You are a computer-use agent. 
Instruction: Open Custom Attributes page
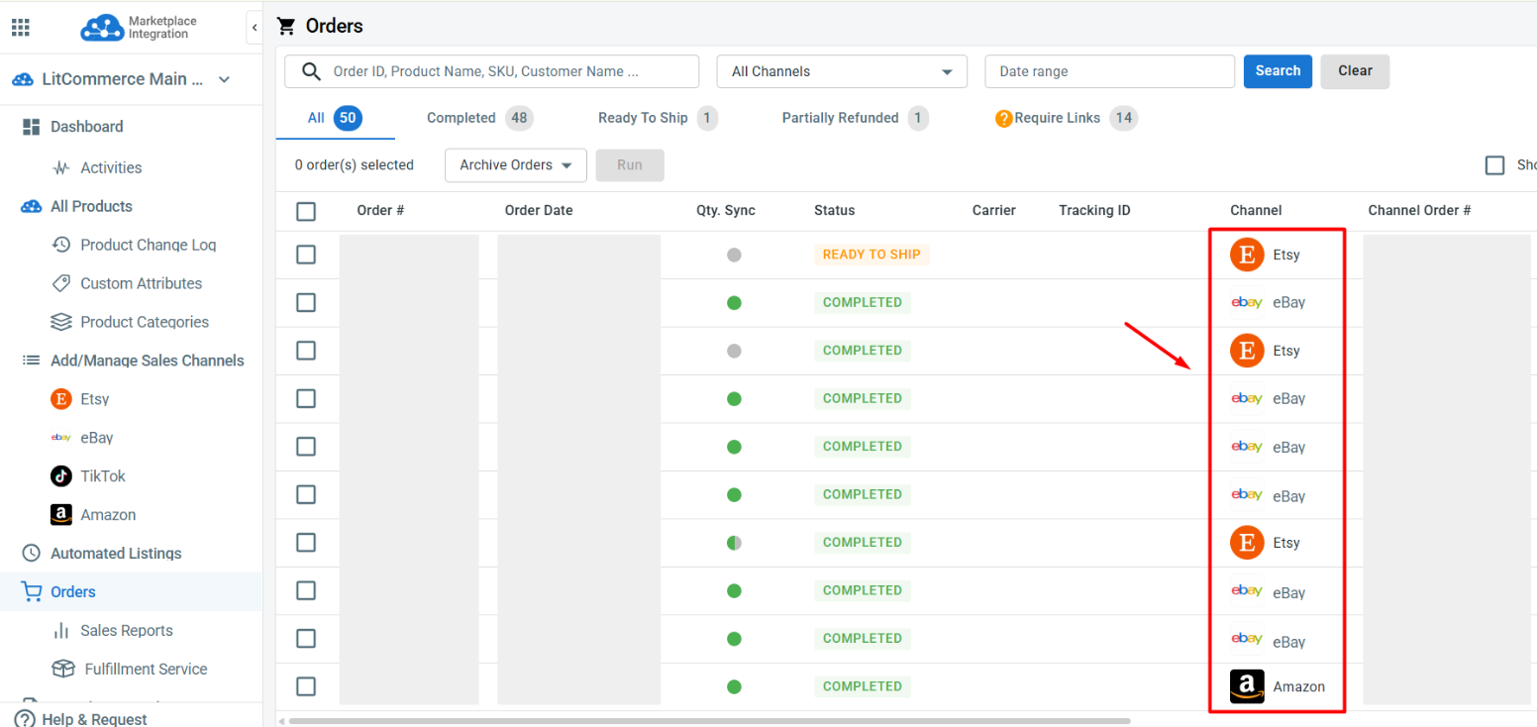click(142, 283)
